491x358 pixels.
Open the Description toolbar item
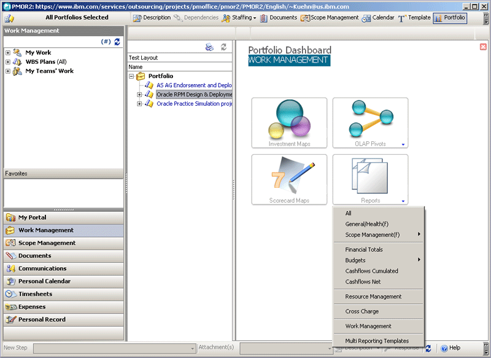(152, 18)
